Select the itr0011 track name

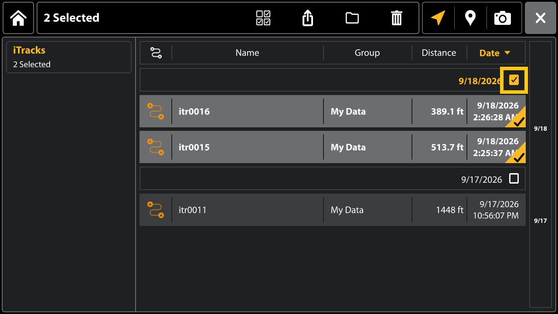point(192,210)
